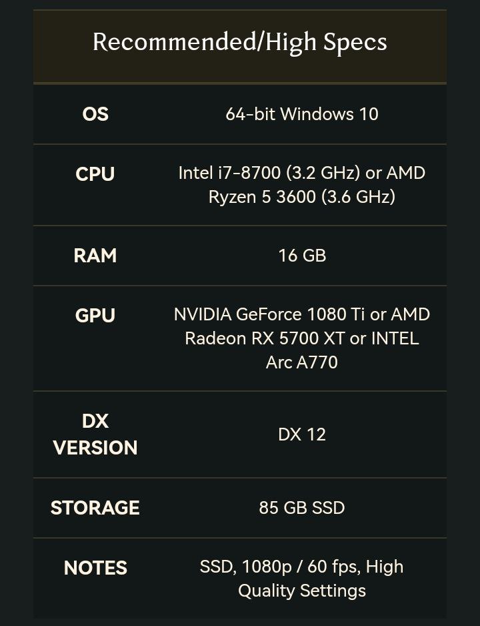The width and height of the screenshot is (480, 626).
Task: Select the OS row label
Action: click(95, 114)
